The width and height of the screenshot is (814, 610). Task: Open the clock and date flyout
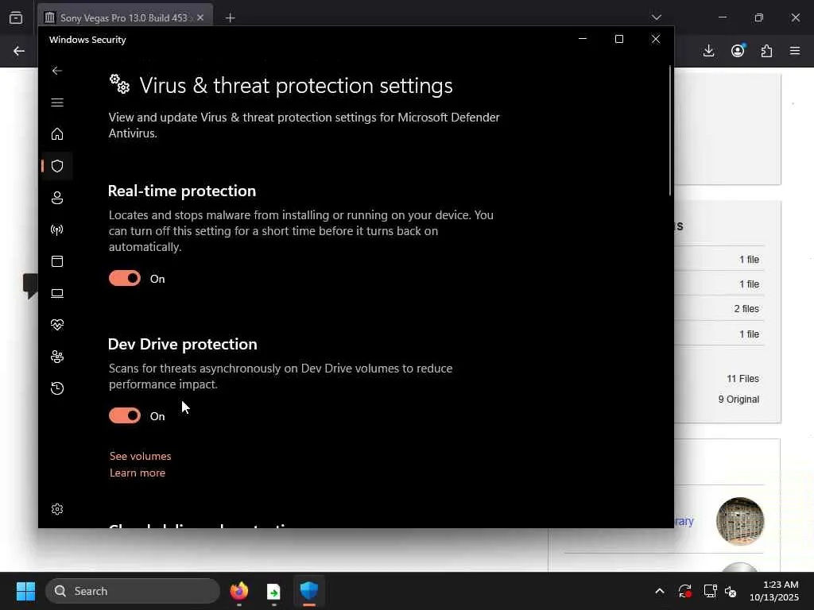774,591
